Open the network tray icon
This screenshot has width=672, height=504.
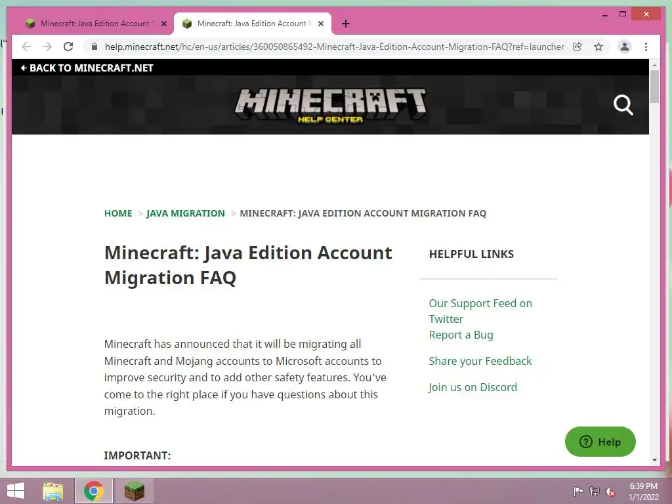click(x=594, y=491)
